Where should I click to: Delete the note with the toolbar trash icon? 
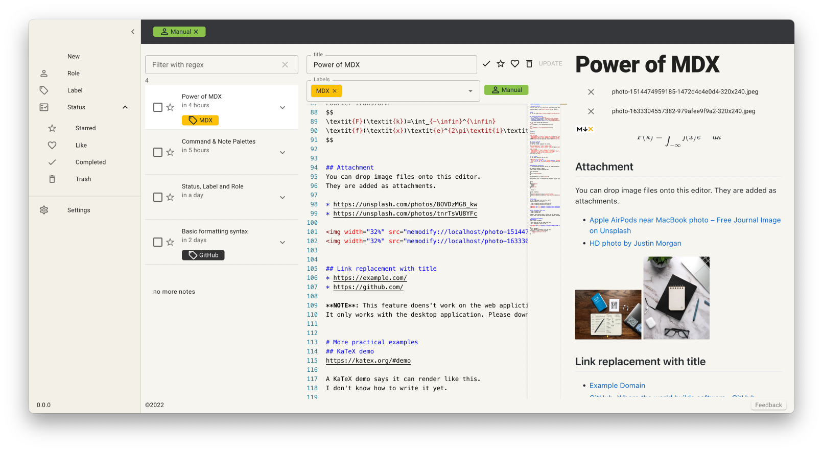coord(529,64)
